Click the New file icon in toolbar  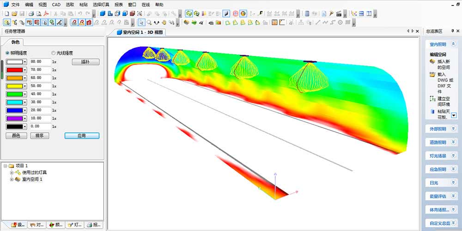7,13
